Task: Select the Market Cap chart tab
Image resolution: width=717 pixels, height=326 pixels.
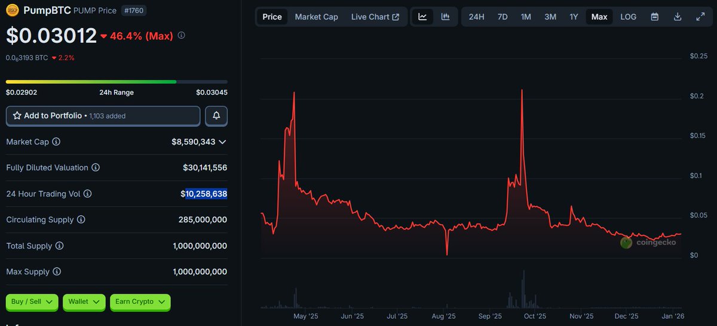Action: tap(317, 17)
